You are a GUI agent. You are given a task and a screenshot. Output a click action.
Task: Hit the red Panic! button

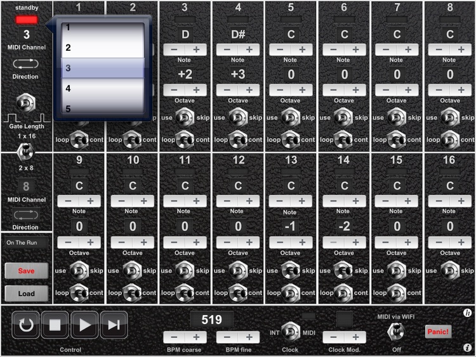pos(438,332)
